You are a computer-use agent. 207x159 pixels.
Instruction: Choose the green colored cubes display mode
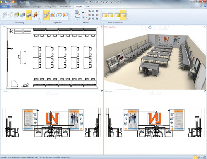pos(17,15)
